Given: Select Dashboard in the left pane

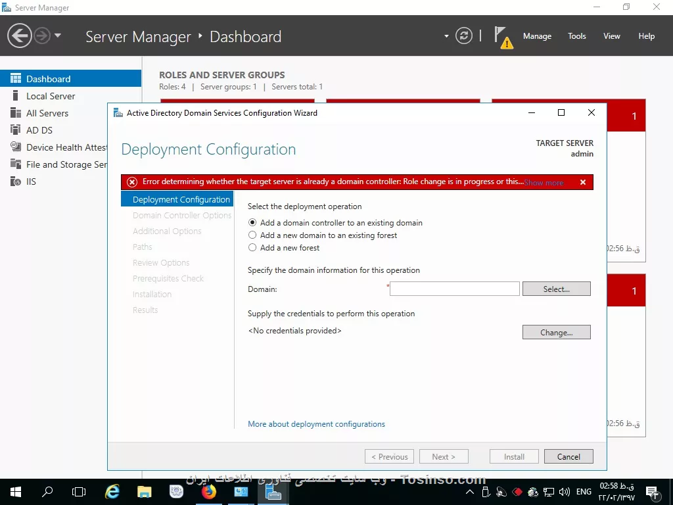Looking at the screenshot, I should [x=70, y=79].
